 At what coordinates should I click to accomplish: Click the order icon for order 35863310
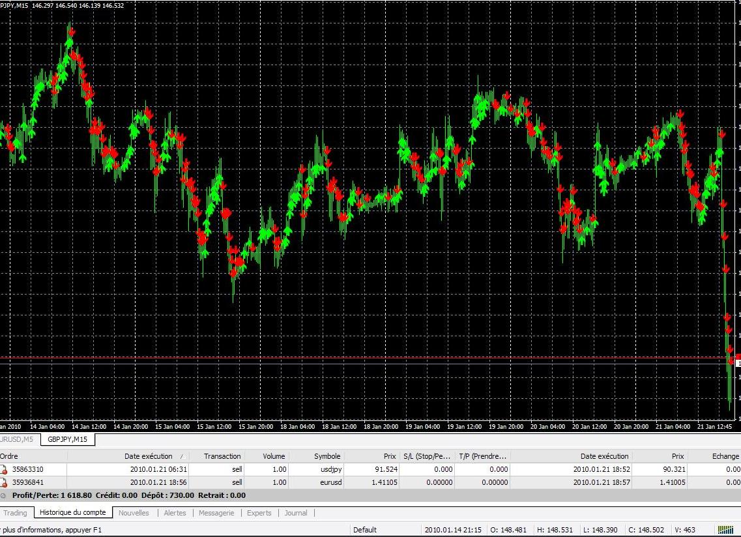[x=5, y=469]
